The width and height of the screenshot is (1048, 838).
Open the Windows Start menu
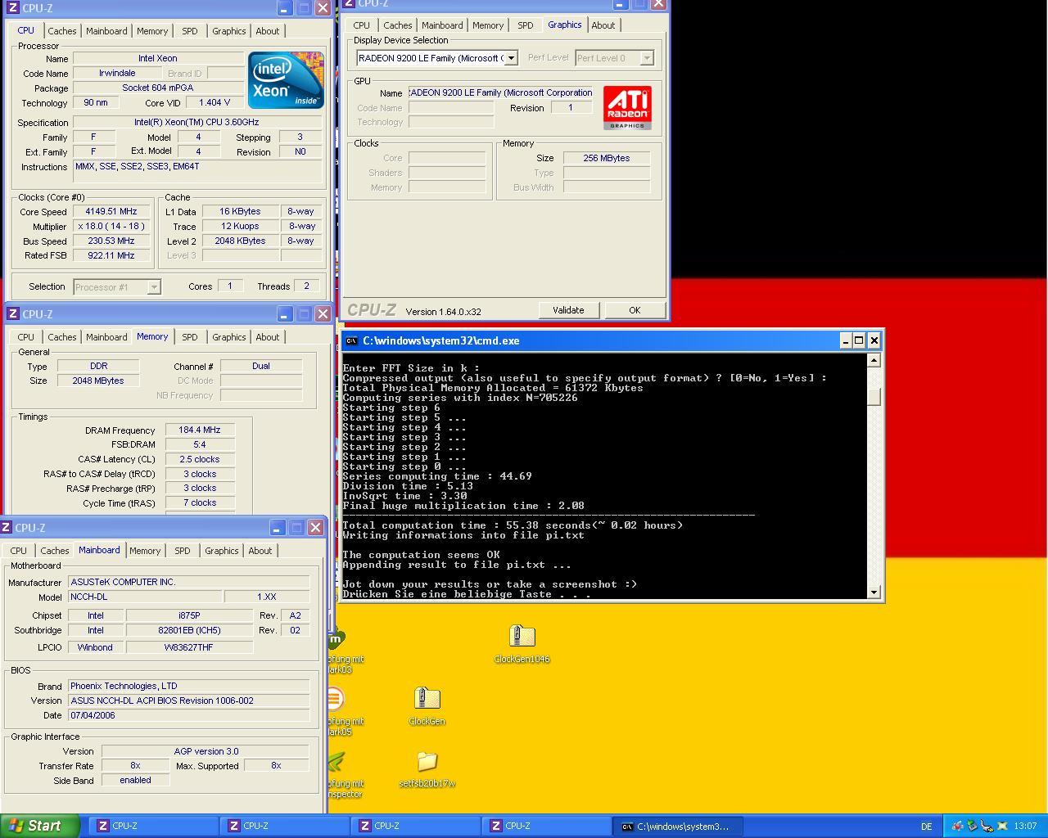click(x=40, y=826)
